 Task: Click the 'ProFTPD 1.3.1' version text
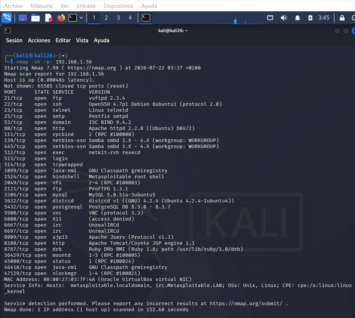tap(109, 189)
